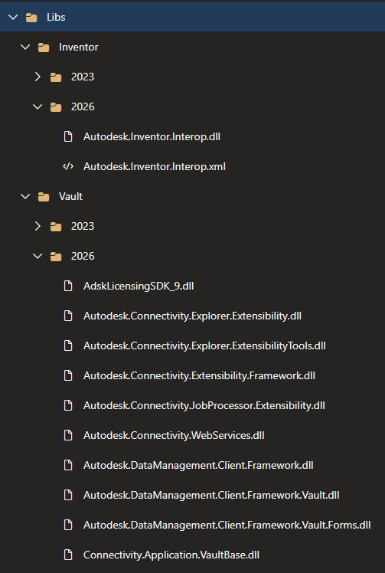Image resolution: width=385 pixels, height=573 pixels.
Task: Click folder icon of Inventor 2023
Action: [56, 77]
